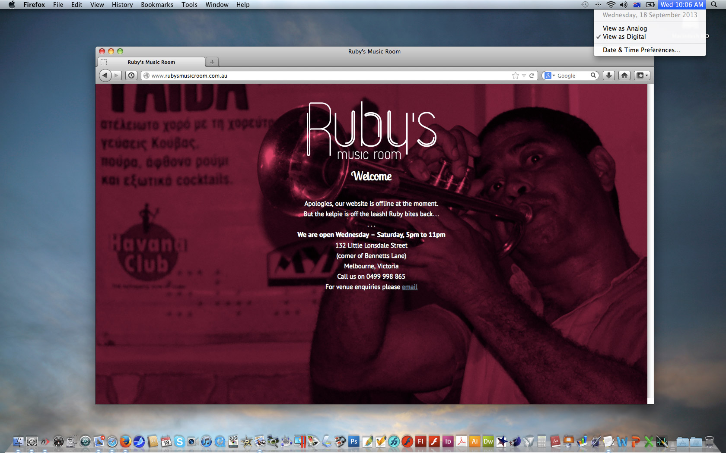Open a new tab with the plus button

212,62
